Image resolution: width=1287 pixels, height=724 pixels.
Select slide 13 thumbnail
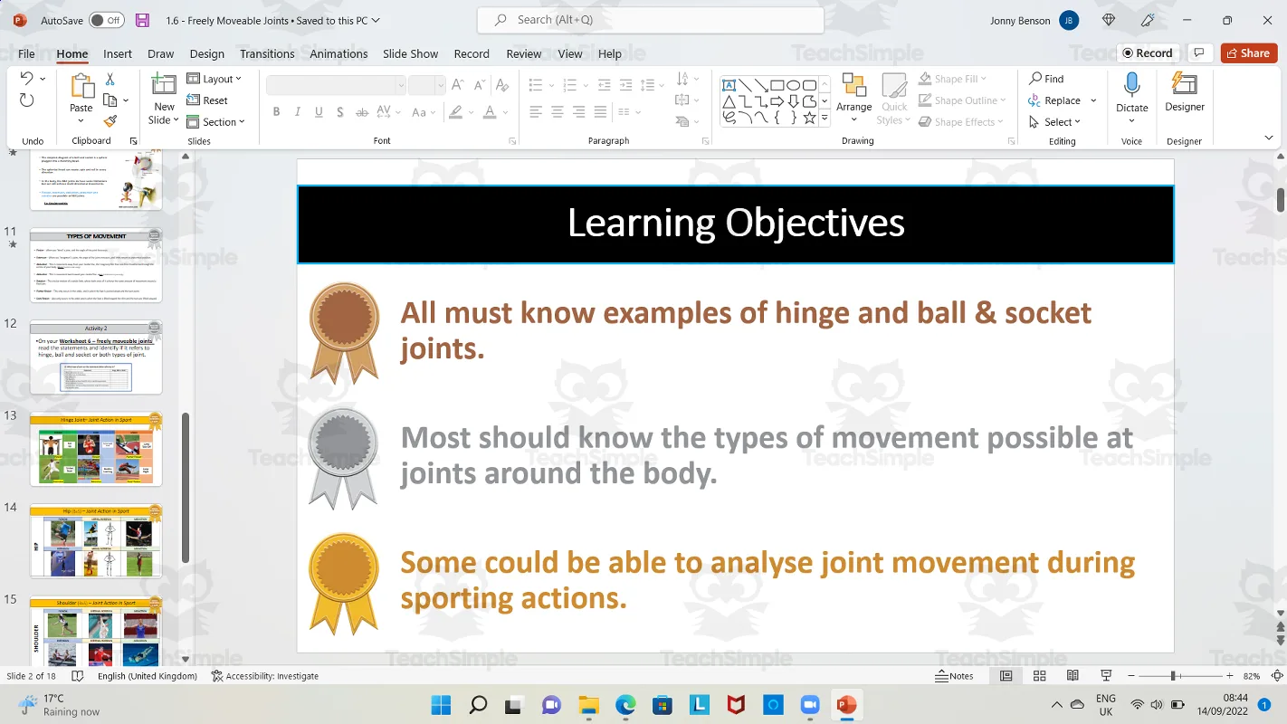97,448
